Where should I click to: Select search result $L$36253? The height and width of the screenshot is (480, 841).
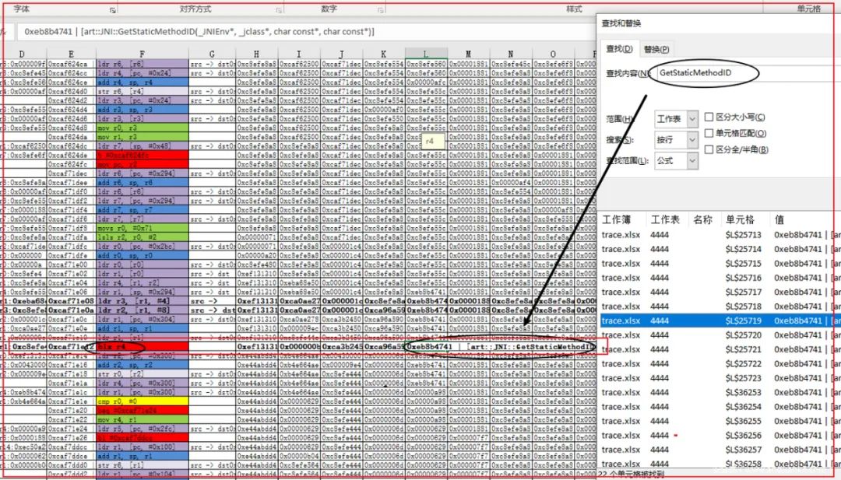click(x=720, y=392)
